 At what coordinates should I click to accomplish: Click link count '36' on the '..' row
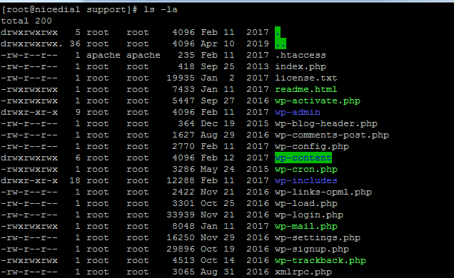75,43
